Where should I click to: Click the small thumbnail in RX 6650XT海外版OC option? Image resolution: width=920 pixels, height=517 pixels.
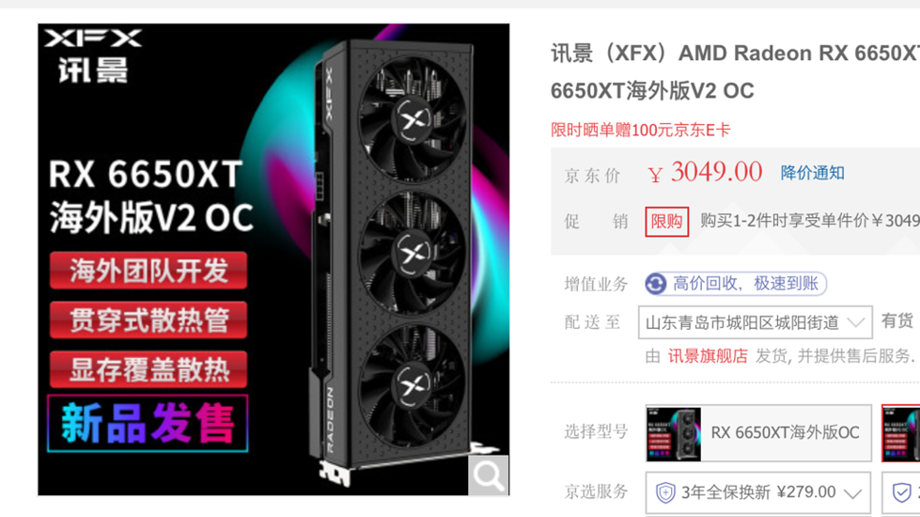[674, 434]
